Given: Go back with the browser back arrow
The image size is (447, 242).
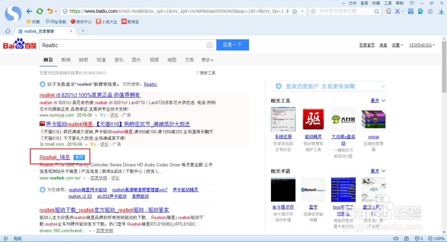Looking at the screenshot, I should click(x=29, y=12).
